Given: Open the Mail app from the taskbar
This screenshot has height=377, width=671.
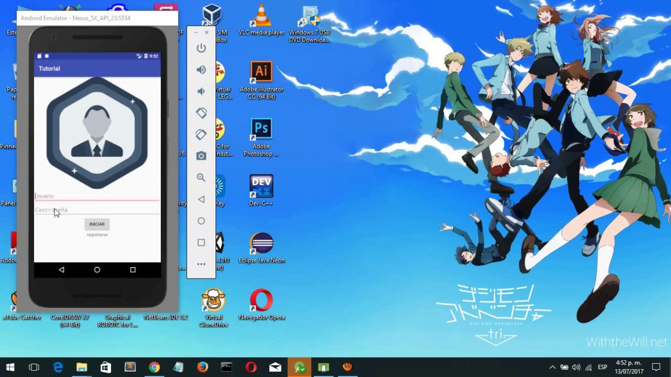Looking at the screenshot, I should (275, 367).
